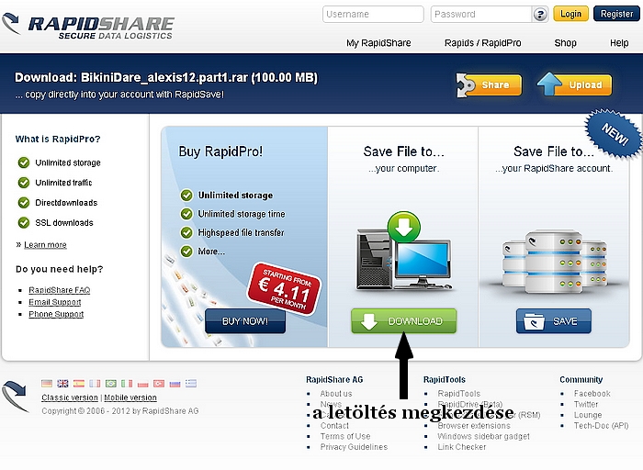Switch language with the Brazilian flag
Screen dimensions: 643x470
click(x=111, y=384)
